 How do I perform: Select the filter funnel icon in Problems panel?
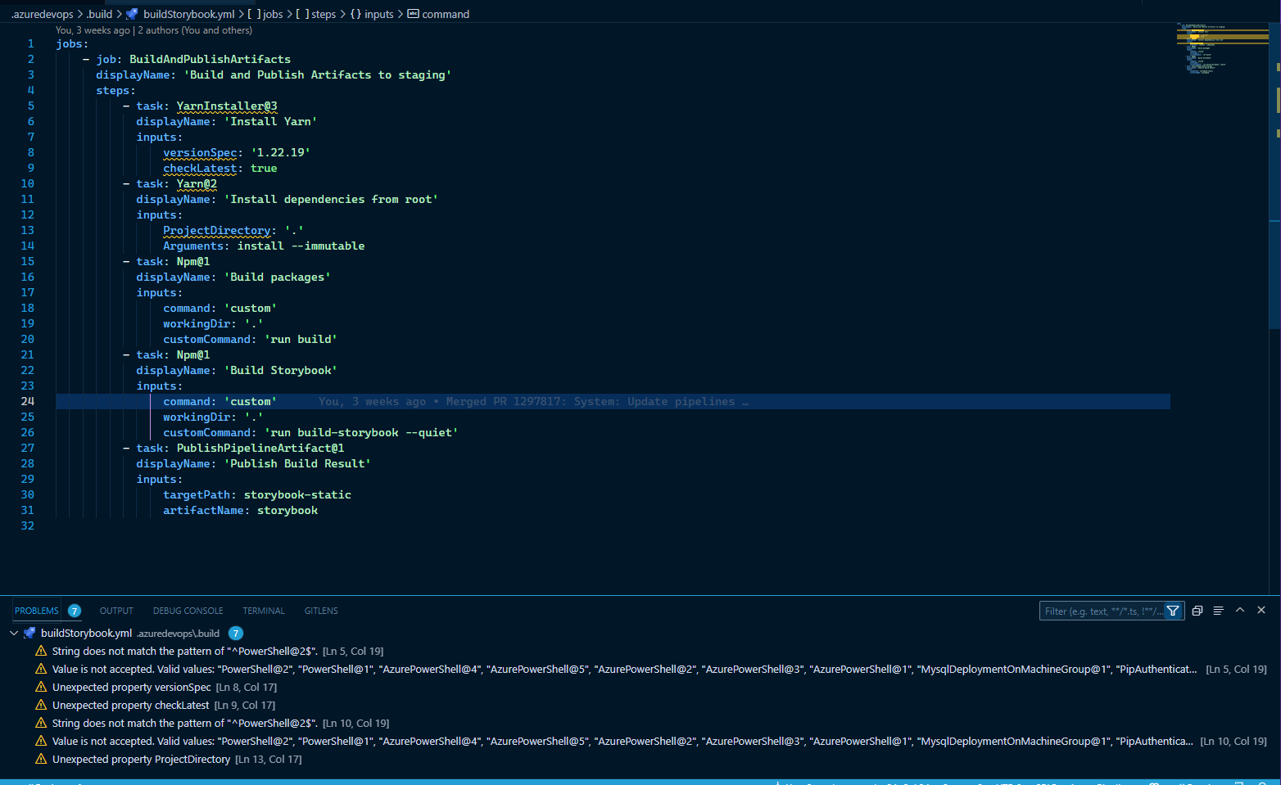click(1173, 610)
